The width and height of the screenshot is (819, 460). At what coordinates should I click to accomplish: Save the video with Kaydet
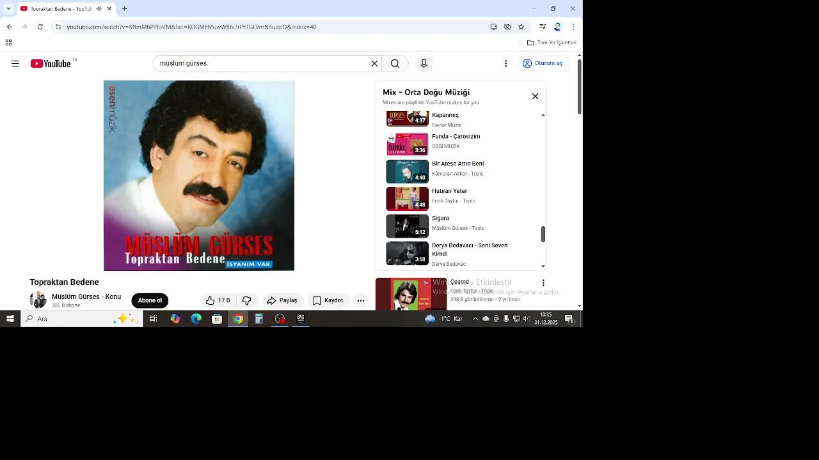(328, 300)
